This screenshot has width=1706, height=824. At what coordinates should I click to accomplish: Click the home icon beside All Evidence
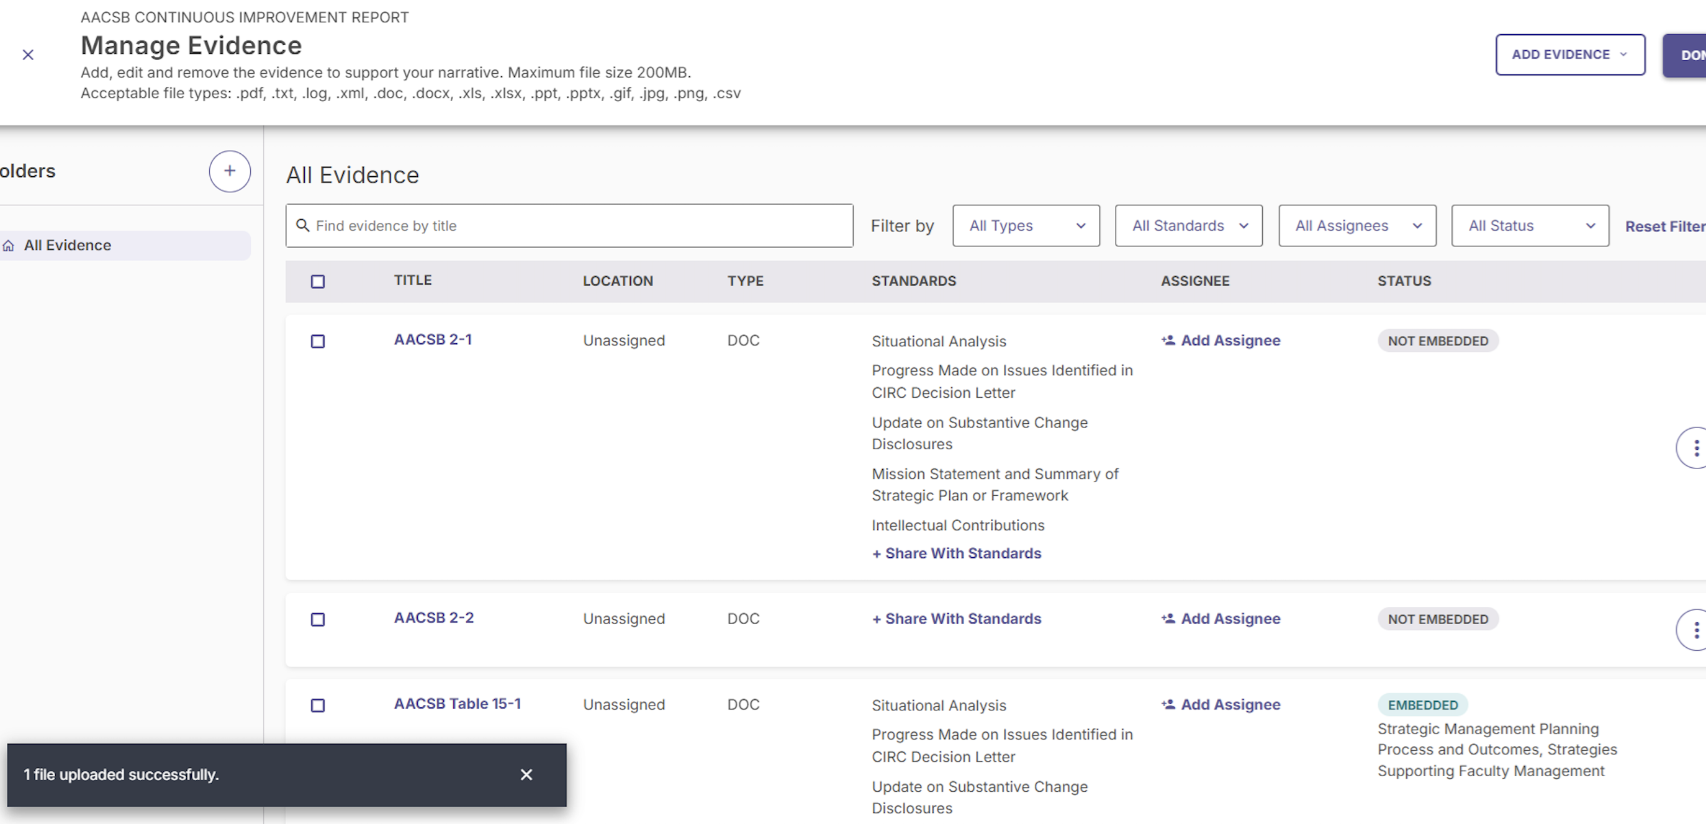[9, 246]
